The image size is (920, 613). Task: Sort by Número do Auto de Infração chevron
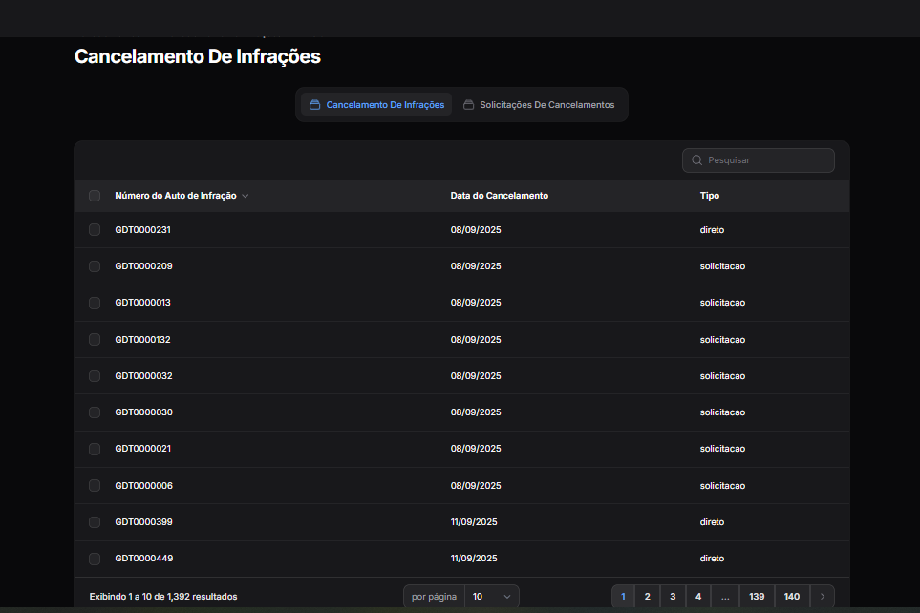[x=246, y=196]
